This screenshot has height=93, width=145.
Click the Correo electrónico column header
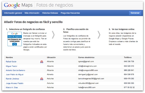click(x=86, y=58)
